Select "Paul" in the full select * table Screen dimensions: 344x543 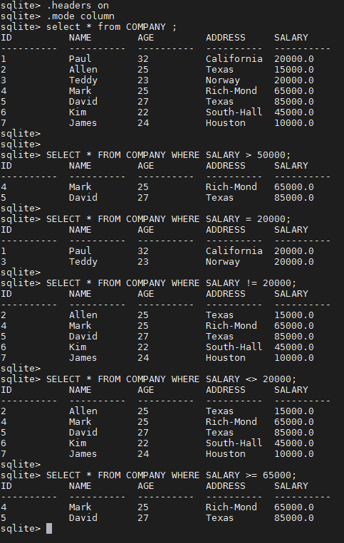tap(80, 59)
